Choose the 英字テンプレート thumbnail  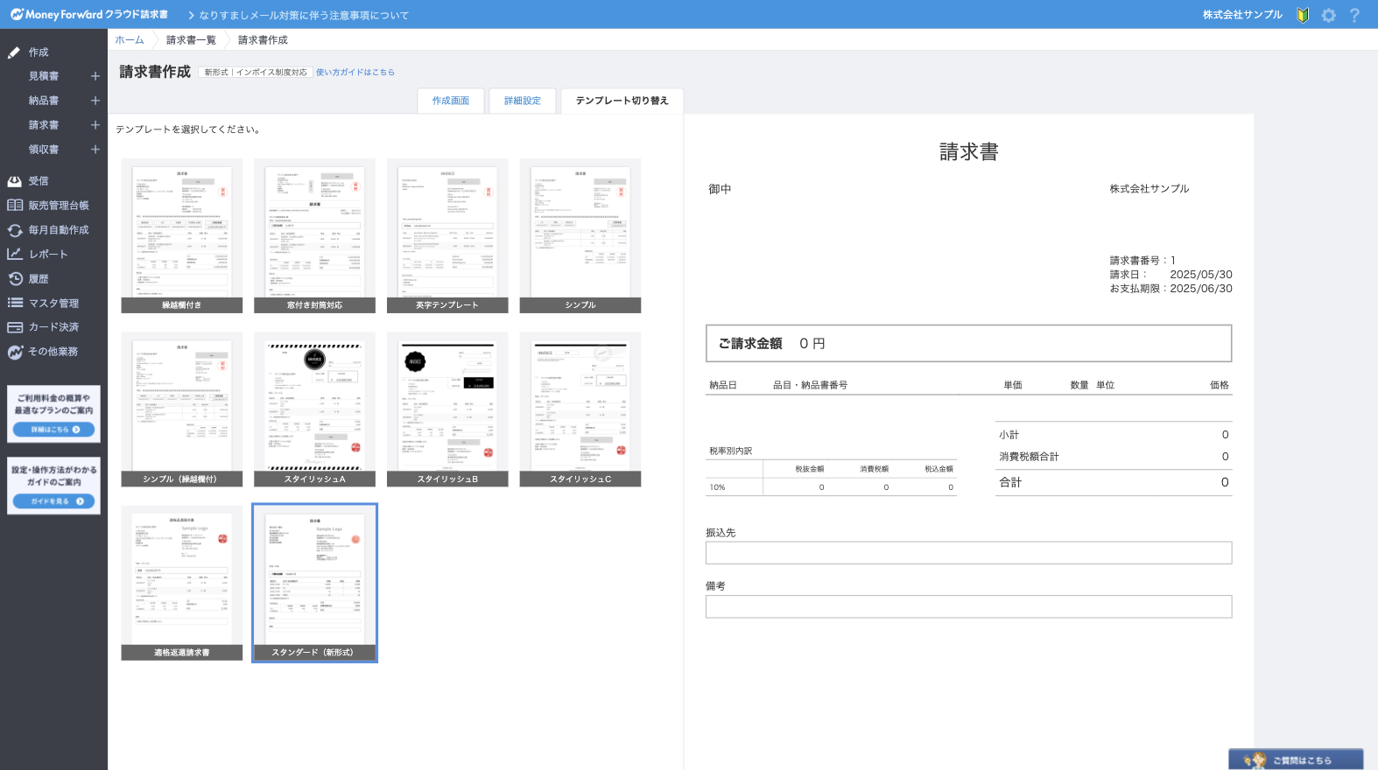click(x=447, y=235)
